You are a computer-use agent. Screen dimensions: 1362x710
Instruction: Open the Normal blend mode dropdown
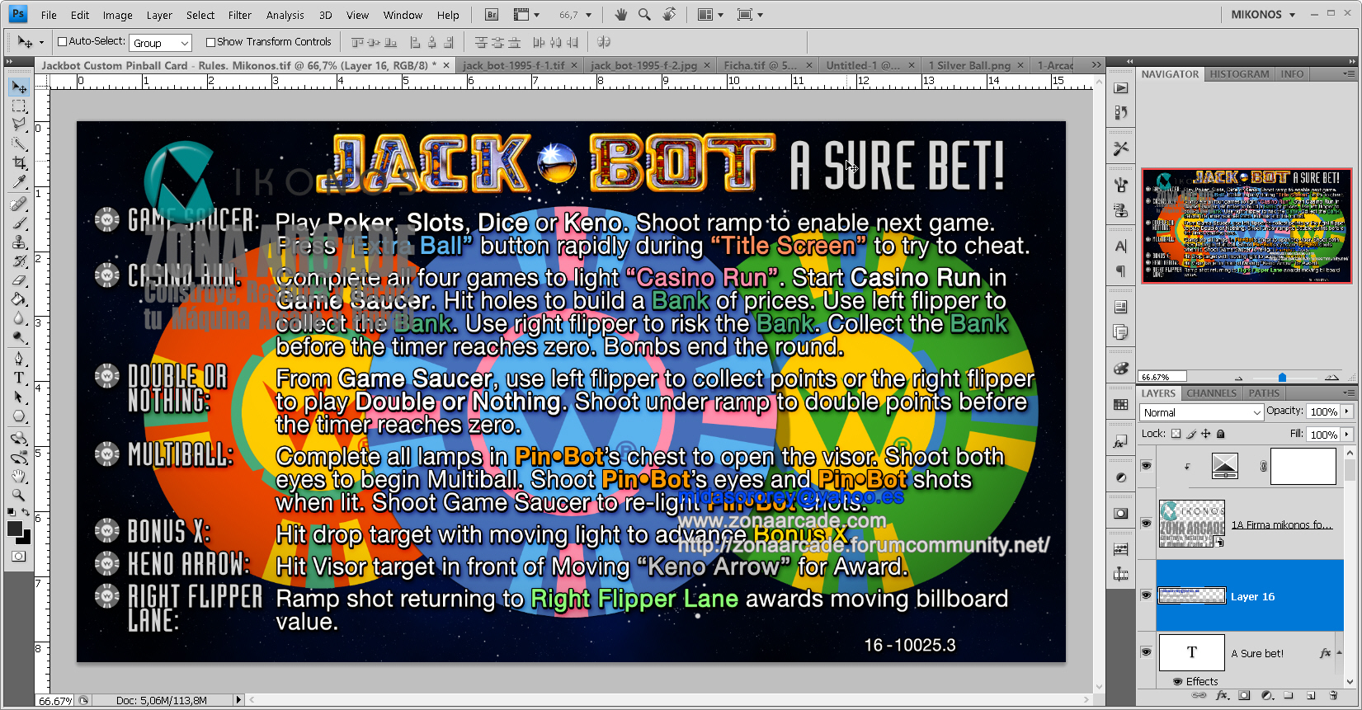pos(1201,412)
